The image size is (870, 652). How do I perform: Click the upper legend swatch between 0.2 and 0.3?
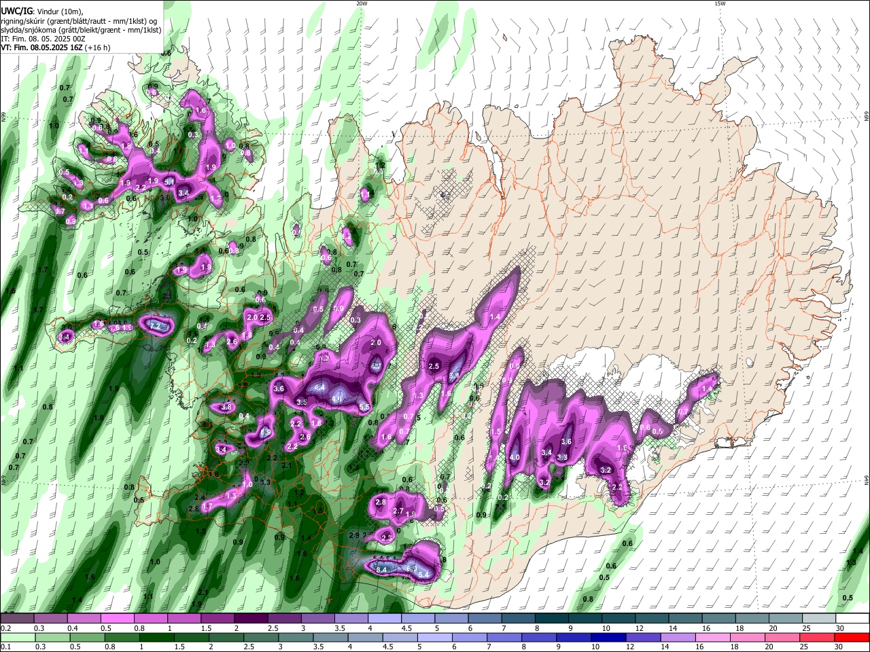click(17, 619)
